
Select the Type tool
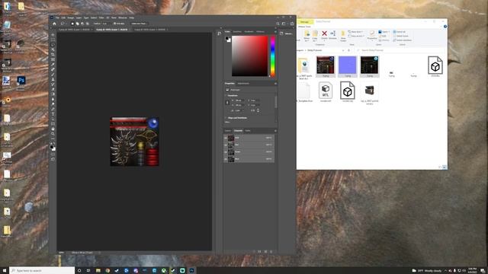(x=53, y=114)
